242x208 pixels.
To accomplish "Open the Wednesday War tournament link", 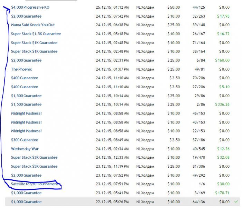I will (x=25, y=149).
